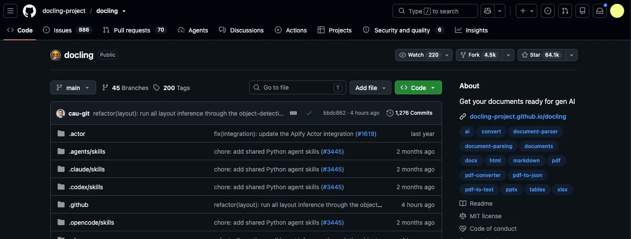The image size is (631, 239).
Task: Open docling-project.github.io/docling link
Action: click(518, 116)
